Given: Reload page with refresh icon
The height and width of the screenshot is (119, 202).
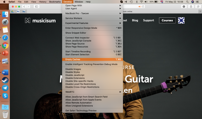Looking at the screenshot, I should (143, 7).
